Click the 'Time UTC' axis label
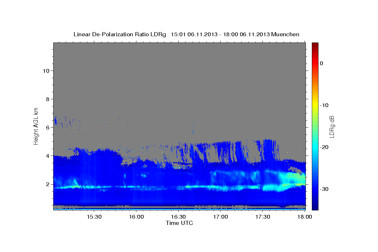This screenshot has width=378, height=252. tap(179, 223)
